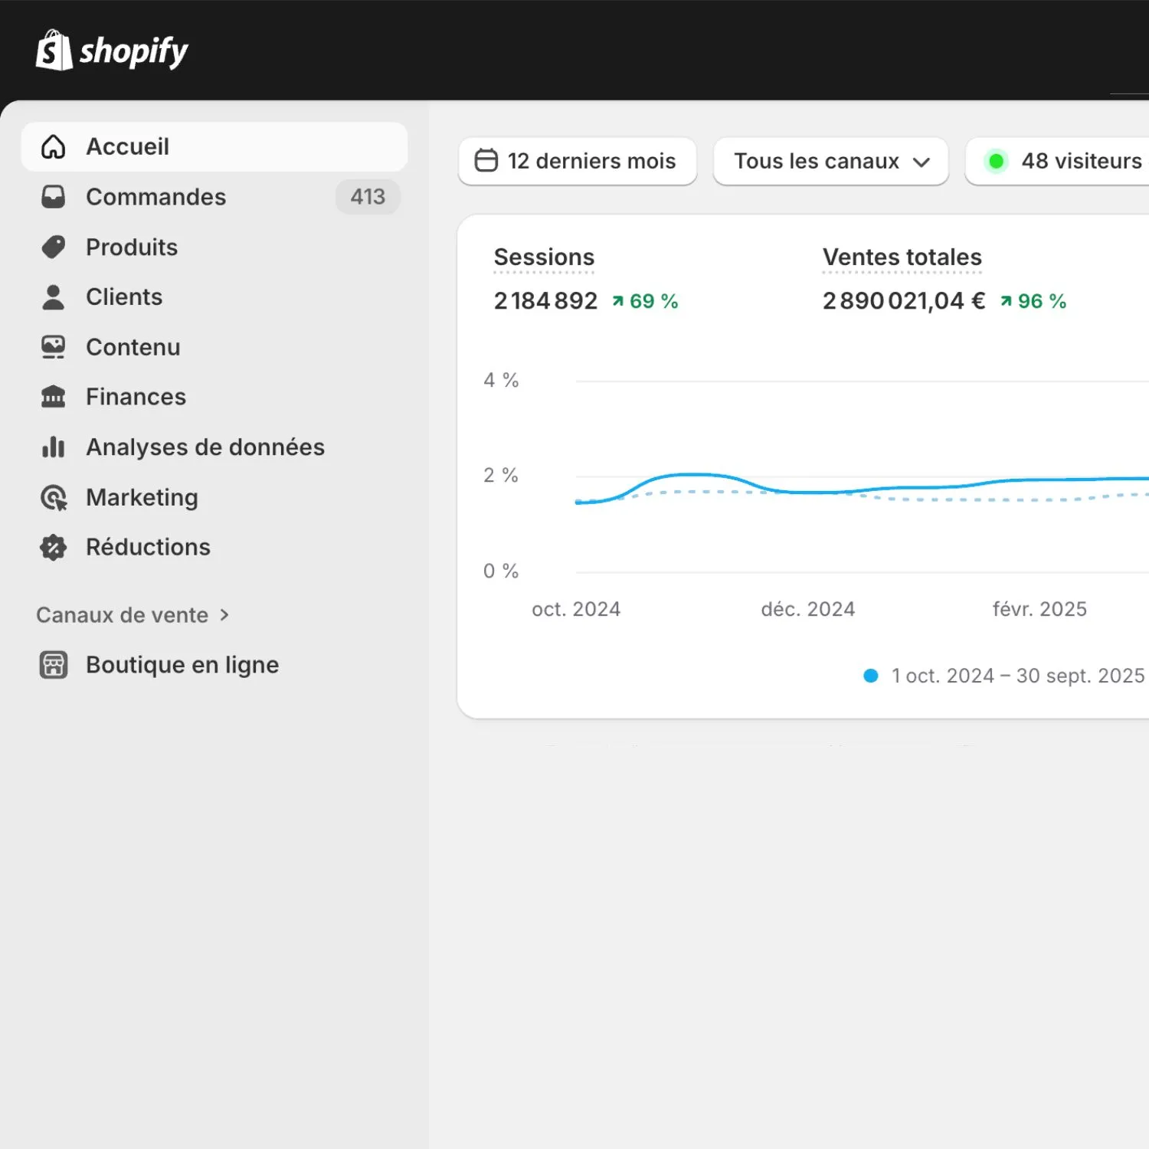
Task: Click the 2 % y-axis label
Action: (x=501, y=476)
